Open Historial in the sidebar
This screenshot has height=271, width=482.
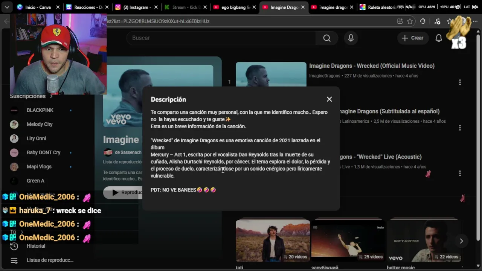click(36, 246)
